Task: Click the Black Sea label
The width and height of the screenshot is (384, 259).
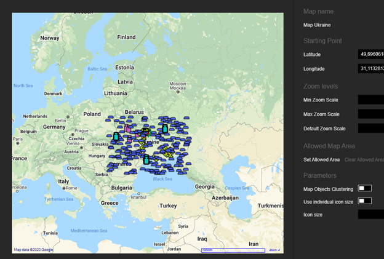Action: [162, 179]
